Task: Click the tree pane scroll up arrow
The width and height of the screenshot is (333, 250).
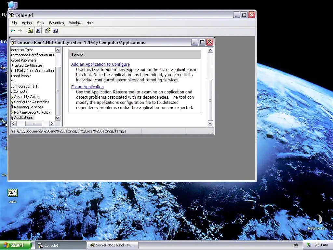Action: (58, 50)
